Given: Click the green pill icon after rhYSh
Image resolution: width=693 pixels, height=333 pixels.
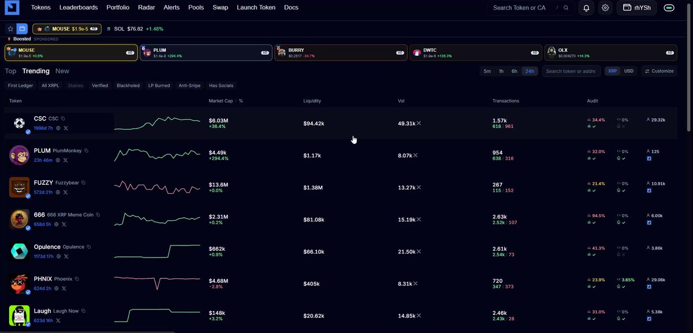Looking at the screenshot, I should [669, 7].
